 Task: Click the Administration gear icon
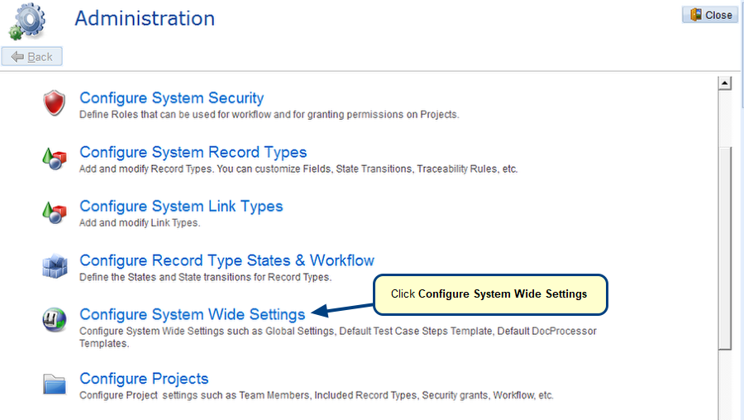pos(27,21)
